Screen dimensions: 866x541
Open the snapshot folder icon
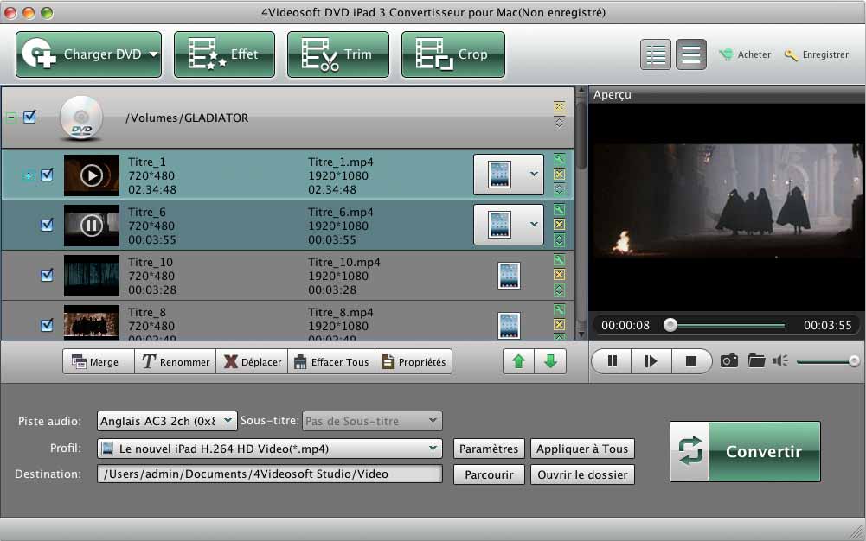tap(757, 361)
